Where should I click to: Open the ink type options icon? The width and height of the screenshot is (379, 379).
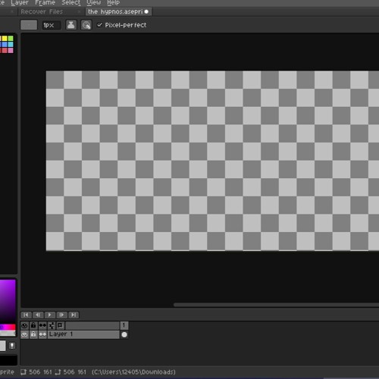click(x=71, y=25)
